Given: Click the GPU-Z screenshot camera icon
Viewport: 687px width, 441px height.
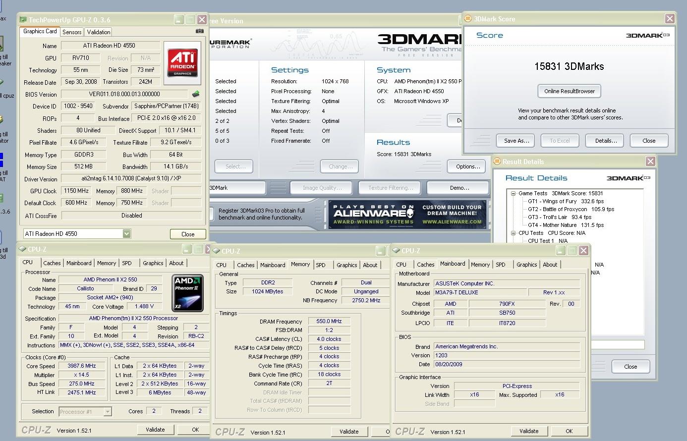Looking at the screenshot, I should [199, 31].
